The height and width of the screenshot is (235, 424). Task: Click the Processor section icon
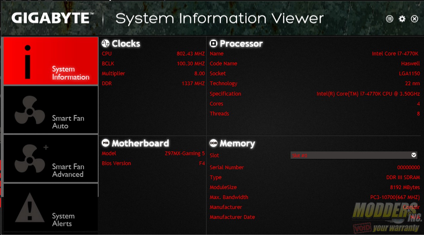click(214, 43)
